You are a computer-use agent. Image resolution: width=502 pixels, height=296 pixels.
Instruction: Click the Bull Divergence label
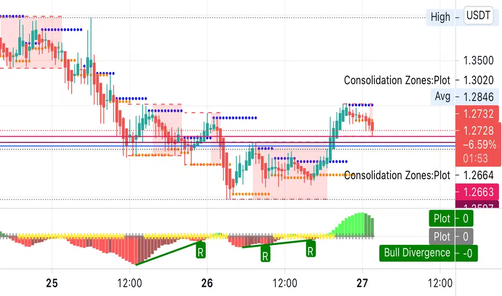click(417, 253)
